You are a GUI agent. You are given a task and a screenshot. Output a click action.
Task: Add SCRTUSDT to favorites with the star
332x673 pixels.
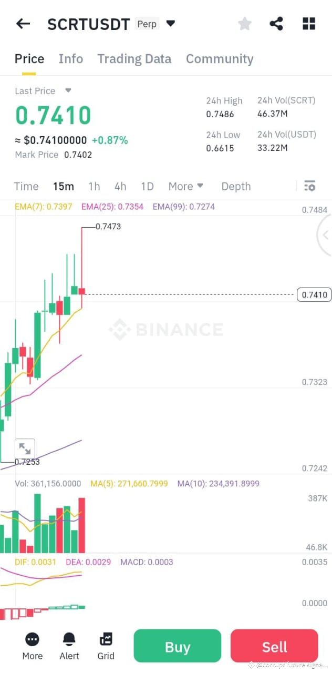coord(244,23)
